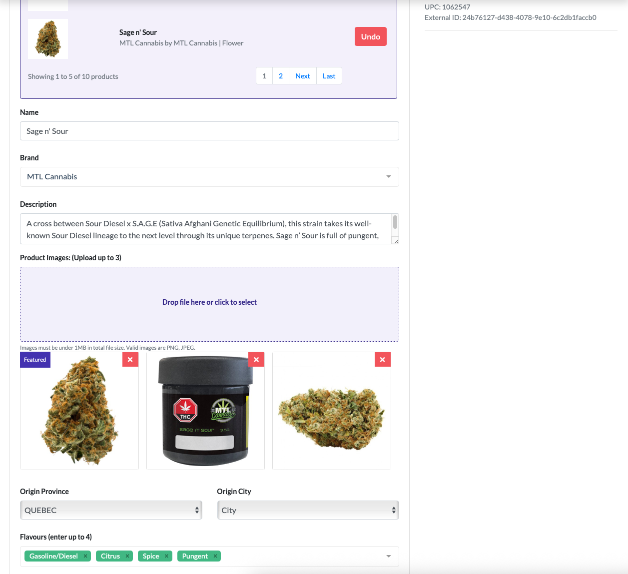628x574 pixels.
Task: Remove the Gasoline/Diesel flavour tag
Action: [85, 556]
